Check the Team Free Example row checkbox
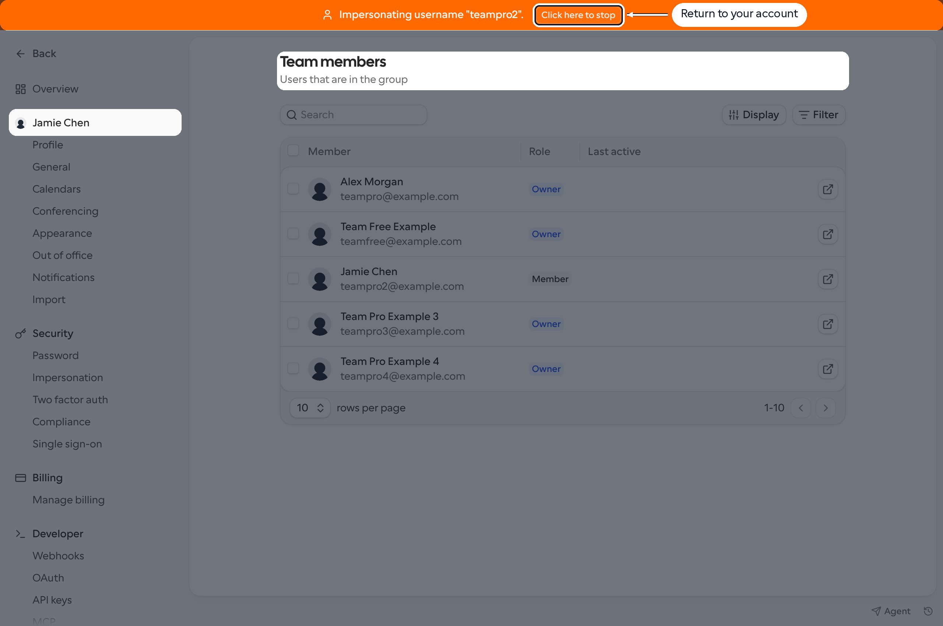 pyautogui.click(x=293, y=233)
